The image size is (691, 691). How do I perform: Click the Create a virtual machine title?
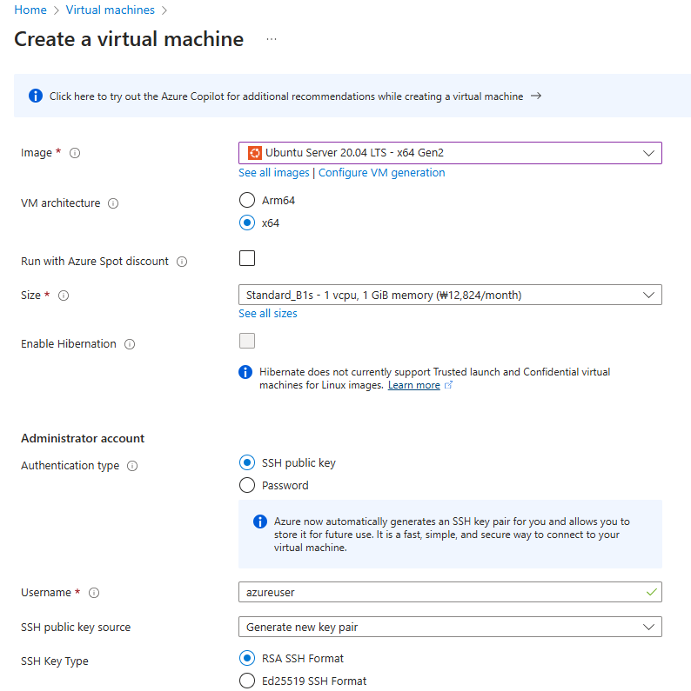click(129, 39)
